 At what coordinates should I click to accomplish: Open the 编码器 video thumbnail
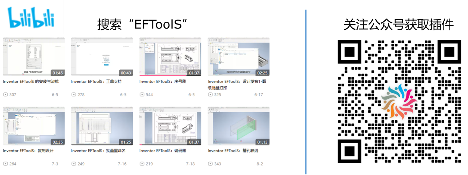coord(170,126)
